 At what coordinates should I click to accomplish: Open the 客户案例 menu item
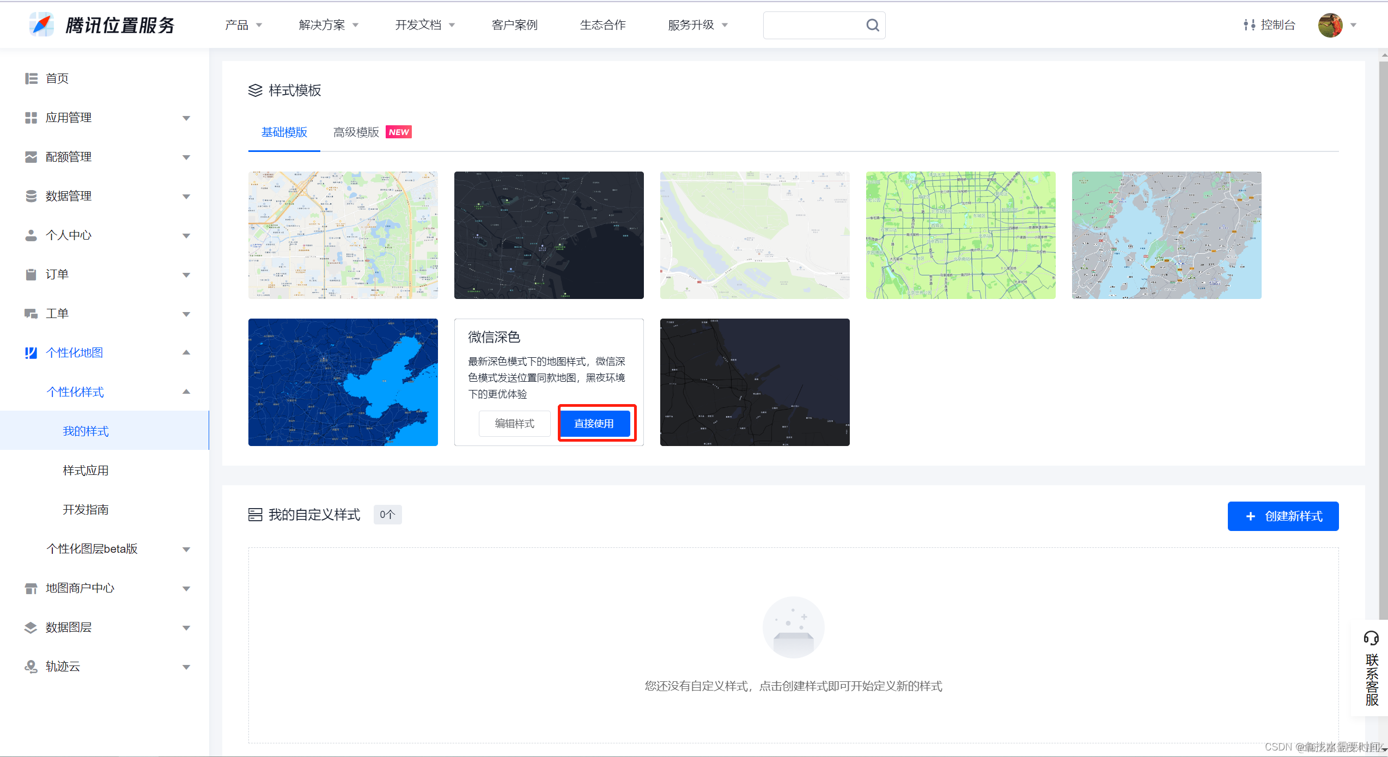point(514,25)
